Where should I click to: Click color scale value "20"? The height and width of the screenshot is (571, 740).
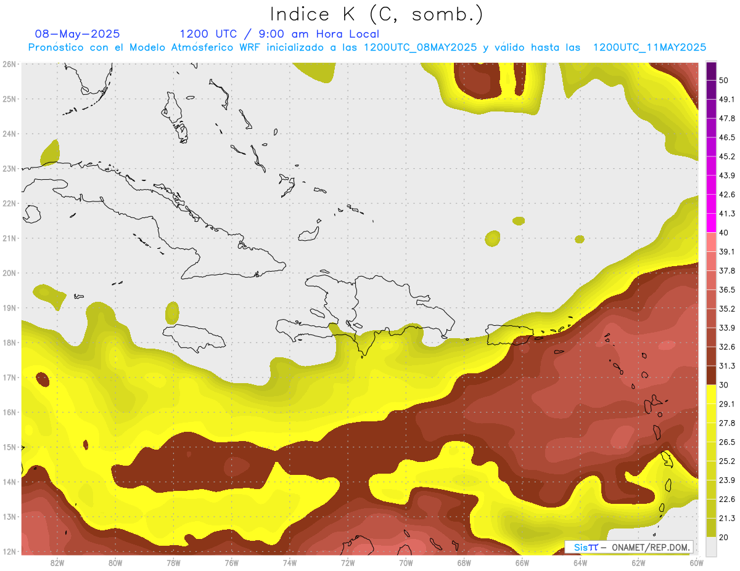coord(724,537)
